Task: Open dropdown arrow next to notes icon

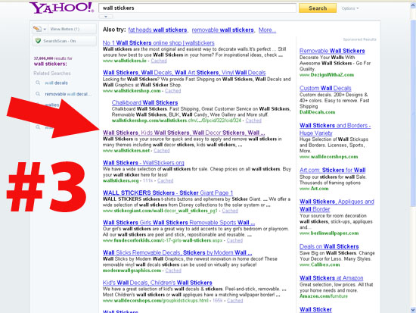Action: pos(45,29)
